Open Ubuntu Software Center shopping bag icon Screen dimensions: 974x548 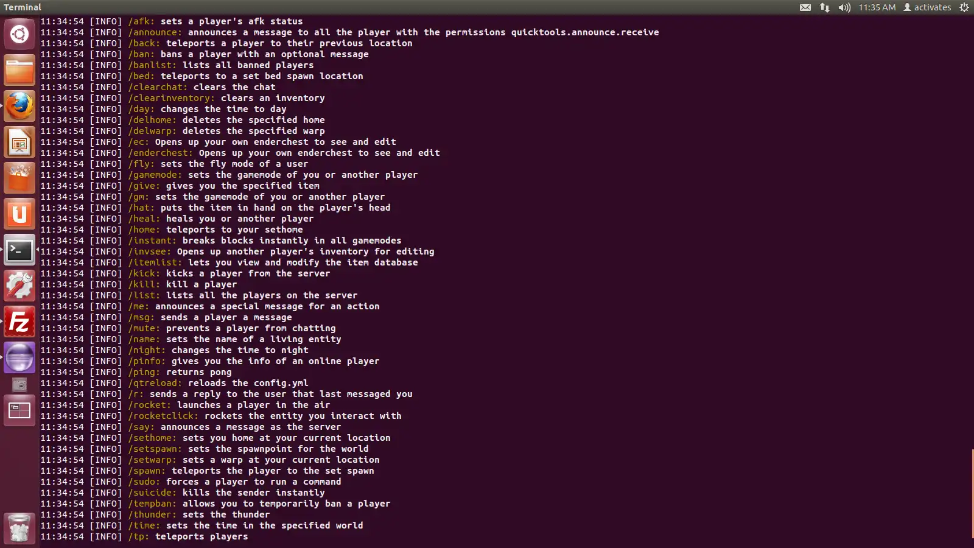tap(19, 178)
